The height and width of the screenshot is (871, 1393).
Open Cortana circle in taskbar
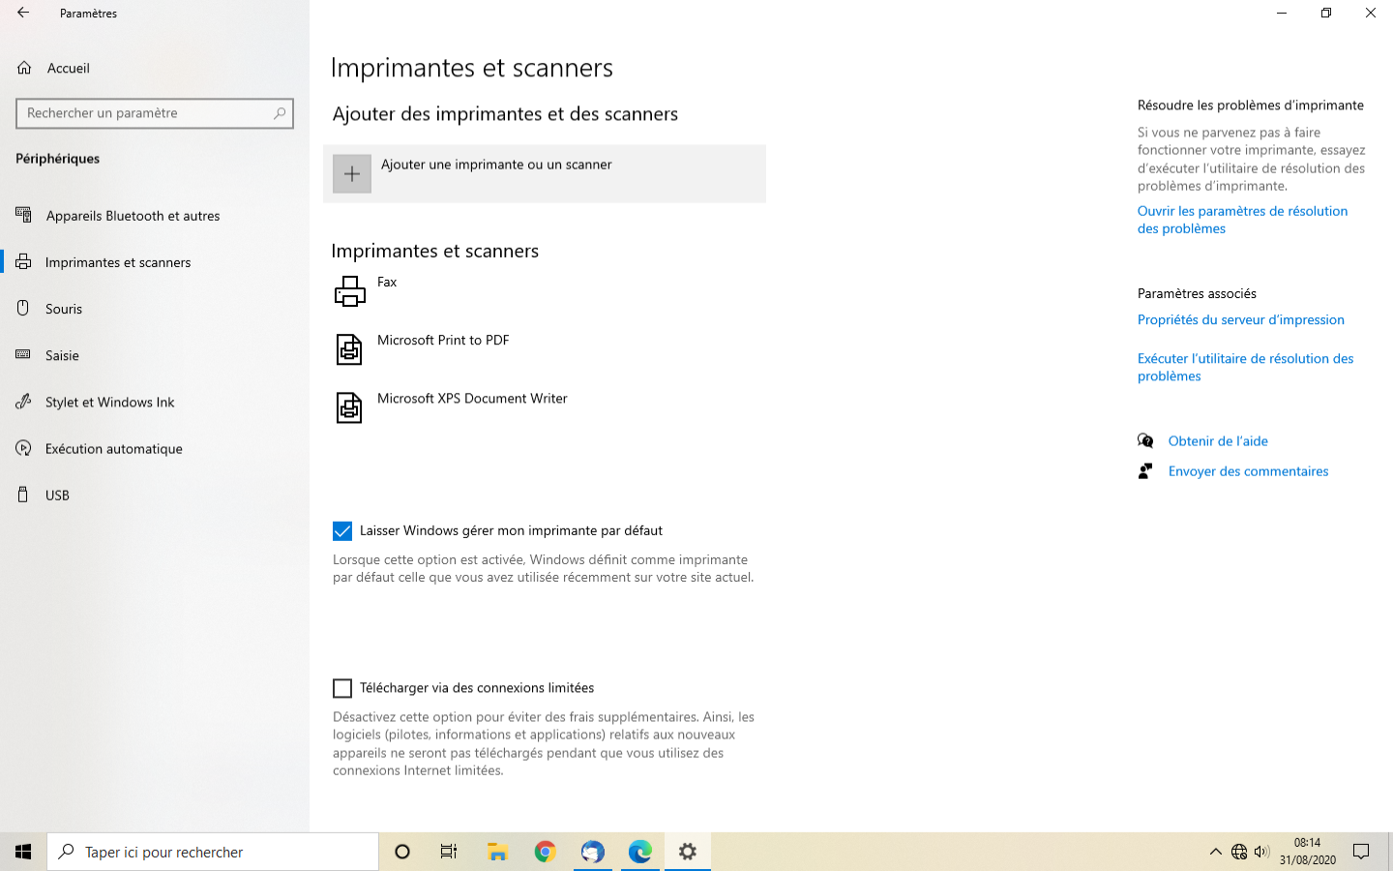click(402, 852)
